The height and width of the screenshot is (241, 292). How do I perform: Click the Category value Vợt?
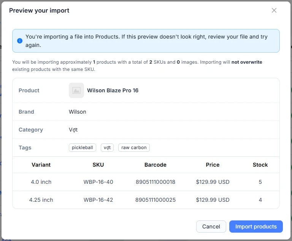(x=73, y=130)
